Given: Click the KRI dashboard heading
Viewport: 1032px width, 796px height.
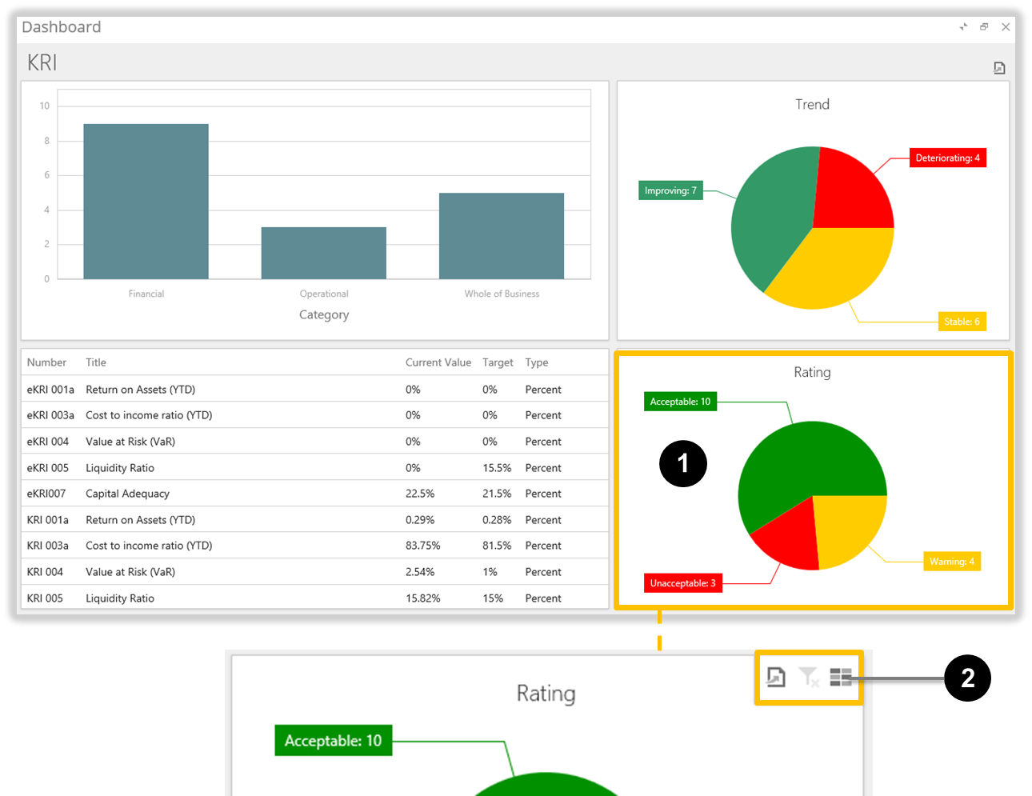Looking at the screenshot, I should [x=42, y=63].
